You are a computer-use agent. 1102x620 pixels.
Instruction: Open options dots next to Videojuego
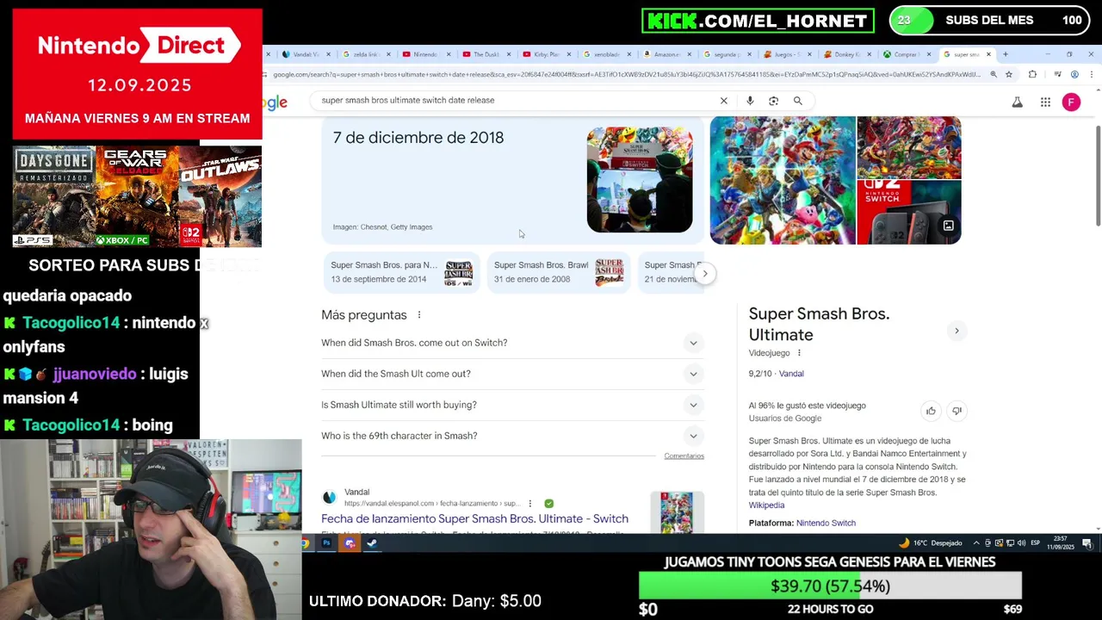pos(799,353)
